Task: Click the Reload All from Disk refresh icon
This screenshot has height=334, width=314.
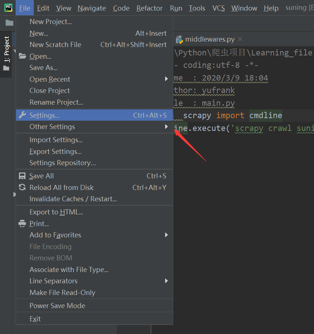Action: click(22, 187)
